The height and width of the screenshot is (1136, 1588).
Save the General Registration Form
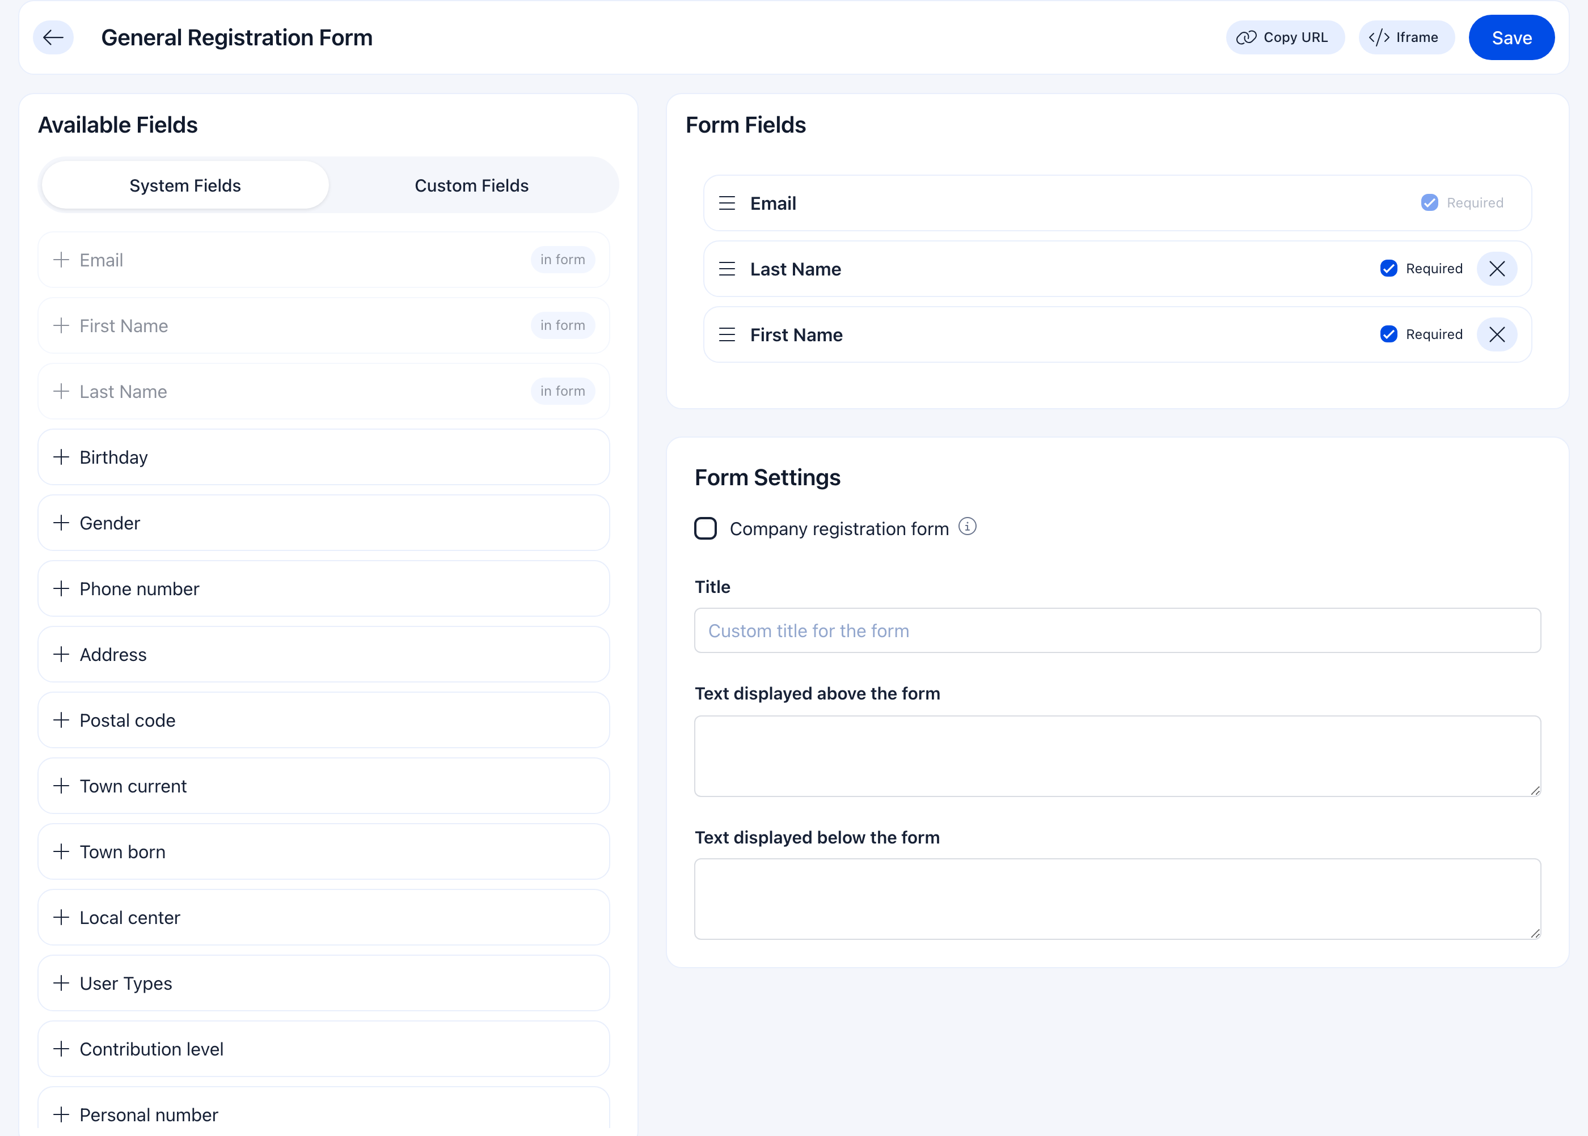[1511, 37]
